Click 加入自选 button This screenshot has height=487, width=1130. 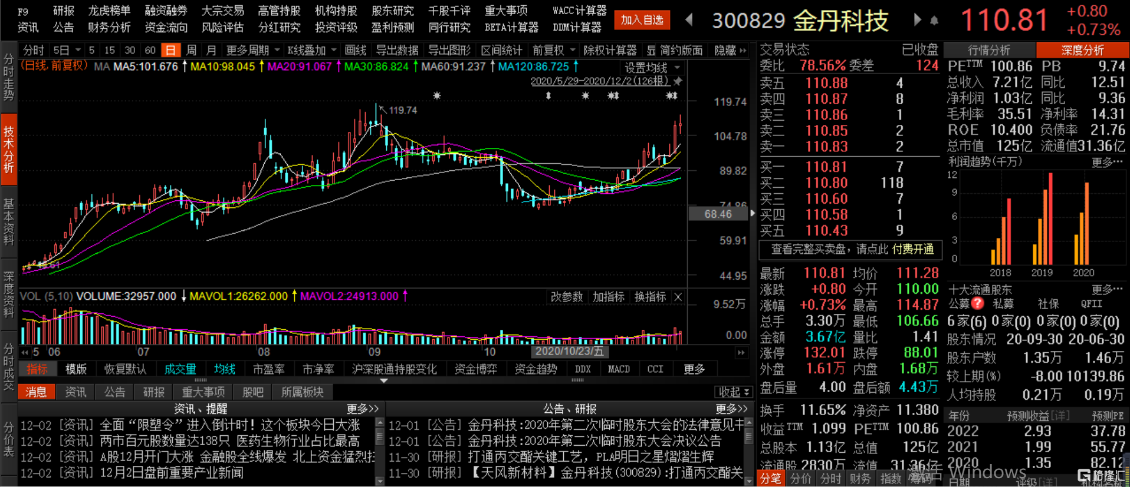[x=642, y=20]
